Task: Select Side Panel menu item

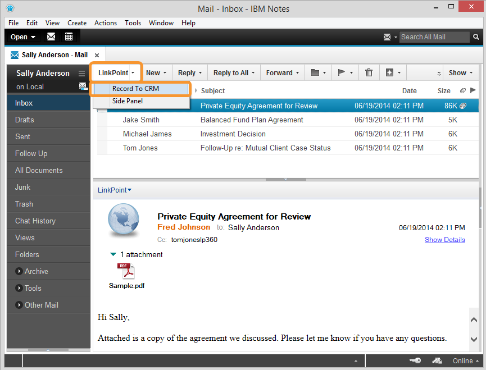Action: tap(142, 101)
